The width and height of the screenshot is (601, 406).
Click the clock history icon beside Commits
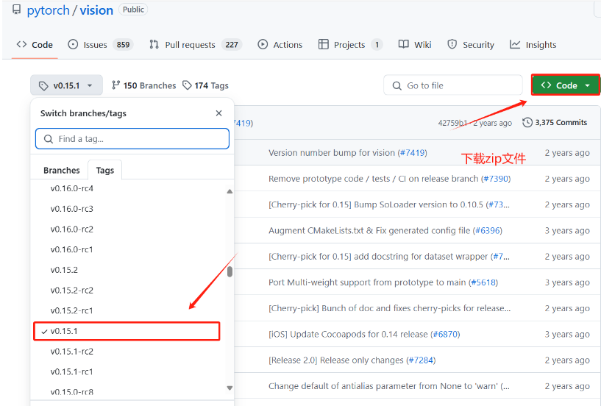pos(527,122)
